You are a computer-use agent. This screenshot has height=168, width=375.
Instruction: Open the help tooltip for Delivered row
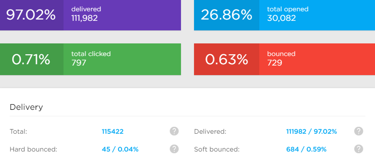pos(358,131)
